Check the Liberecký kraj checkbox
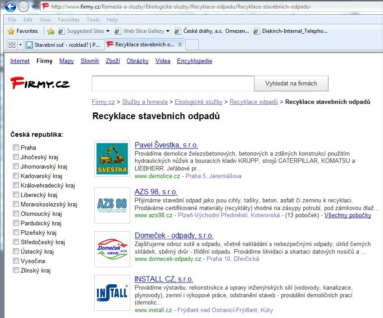The width and height of the screenshot is (383, 318). click(x=16, y=195)
